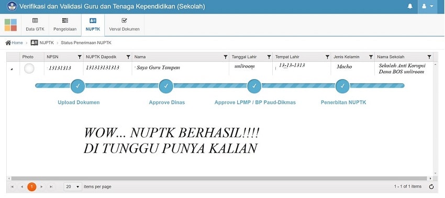Image resolution: width=445 pixels, height=198 pixels.
Task: Go to the last page
Action: tap(51, 186)
